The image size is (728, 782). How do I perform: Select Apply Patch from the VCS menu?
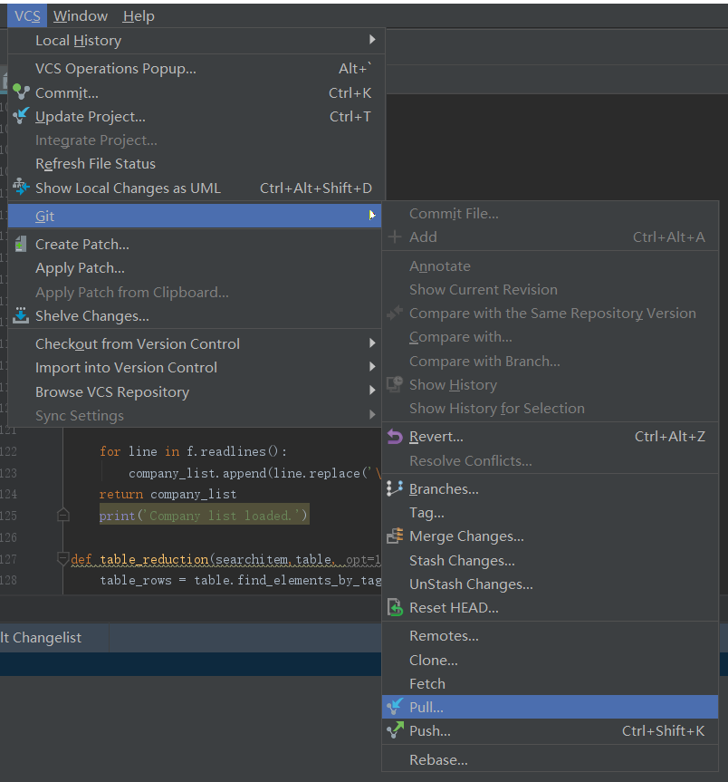coord(195,268)
